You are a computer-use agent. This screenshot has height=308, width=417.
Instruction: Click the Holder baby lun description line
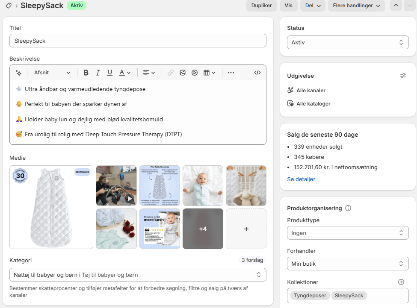tap(94, 120)
